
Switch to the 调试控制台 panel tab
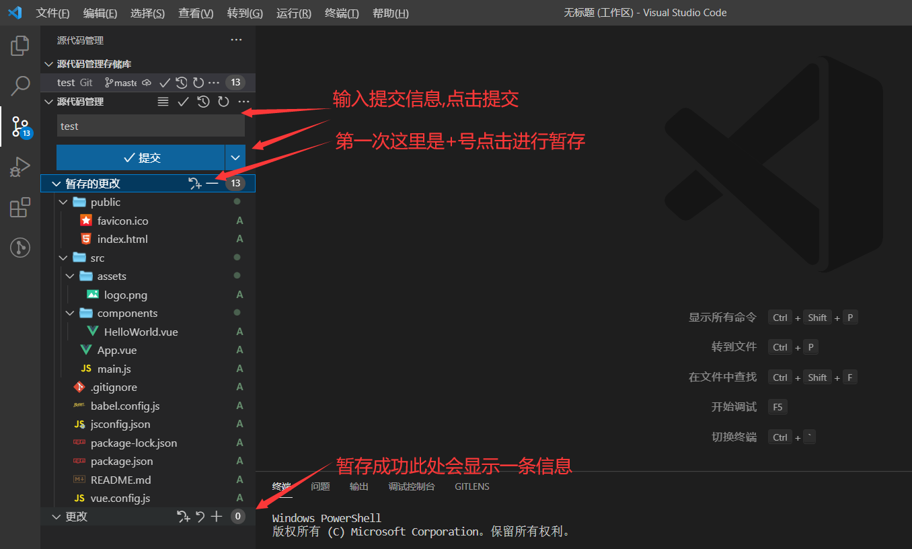point(412,486)
